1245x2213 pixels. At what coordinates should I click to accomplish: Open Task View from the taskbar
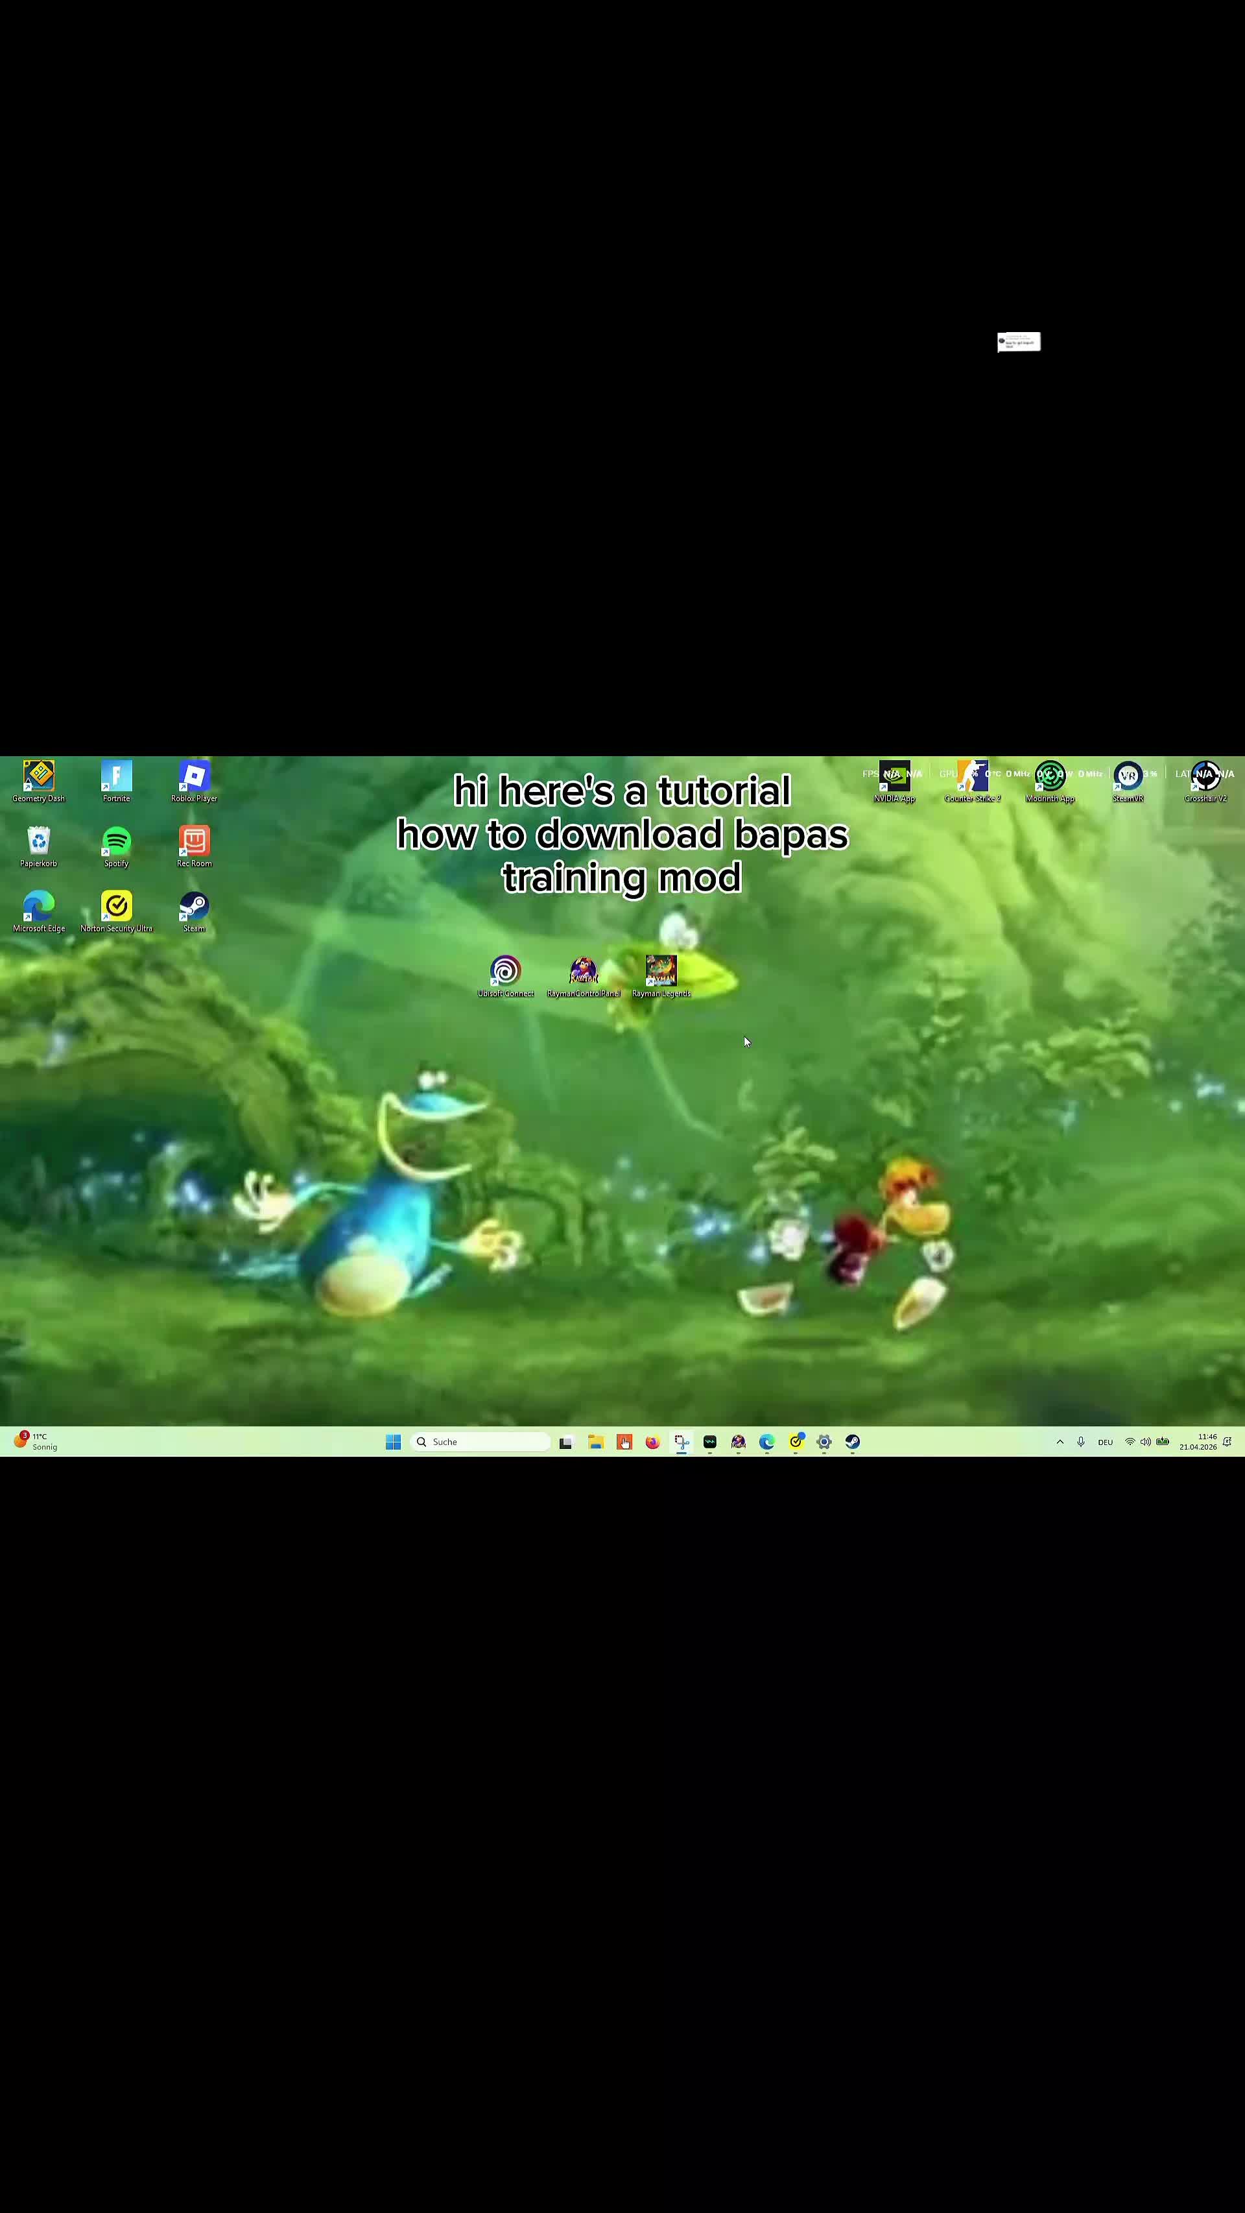click(566, 1442)
